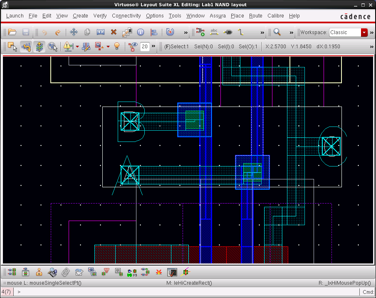Image resolution: width=376 pixels, height=298 pixels.
Task: Click the X:2.5700 coordinate readout
Action: coord(275,47)
